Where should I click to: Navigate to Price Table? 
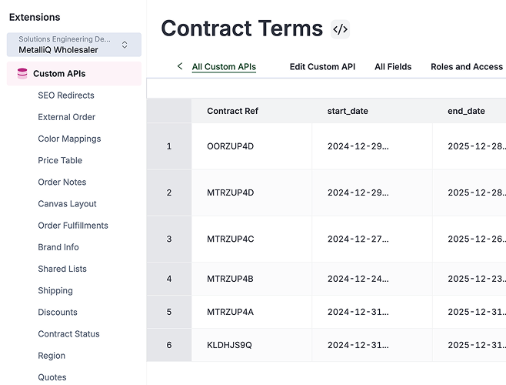[x=60, y=160]
